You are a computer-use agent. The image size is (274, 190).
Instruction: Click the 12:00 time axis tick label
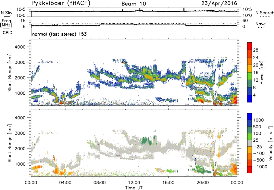(x=134, y=183)
